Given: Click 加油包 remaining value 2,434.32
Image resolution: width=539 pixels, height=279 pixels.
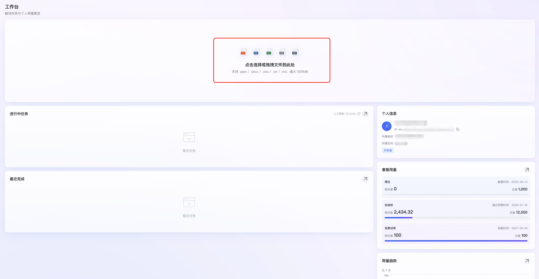Looking at the screenshot, I should pos(403,212).
